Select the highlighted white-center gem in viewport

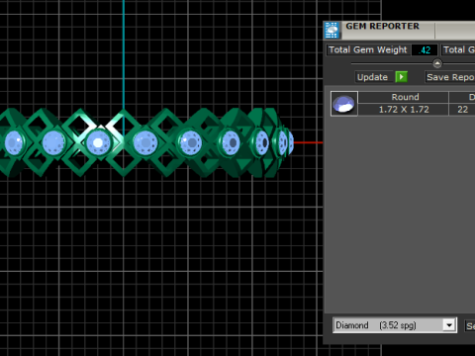(98, 142)
